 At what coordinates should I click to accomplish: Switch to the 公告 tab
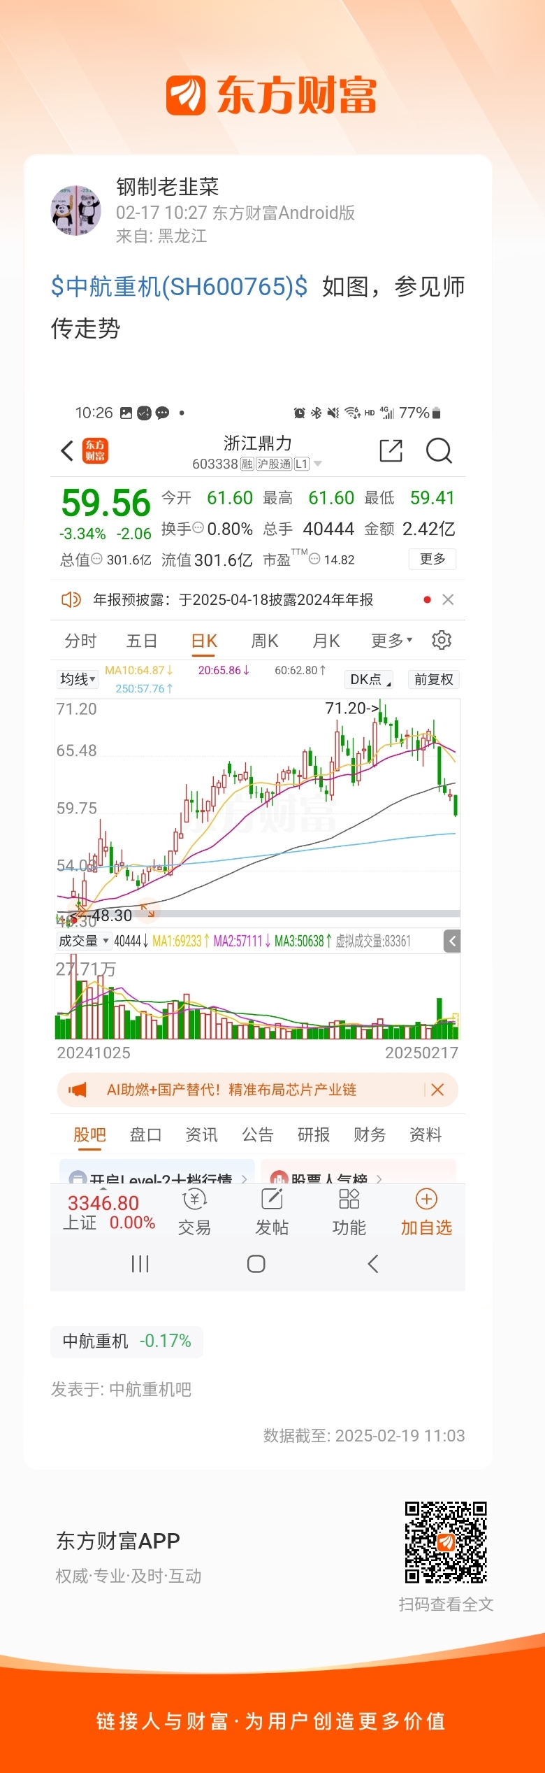[x=258, y=1134]
